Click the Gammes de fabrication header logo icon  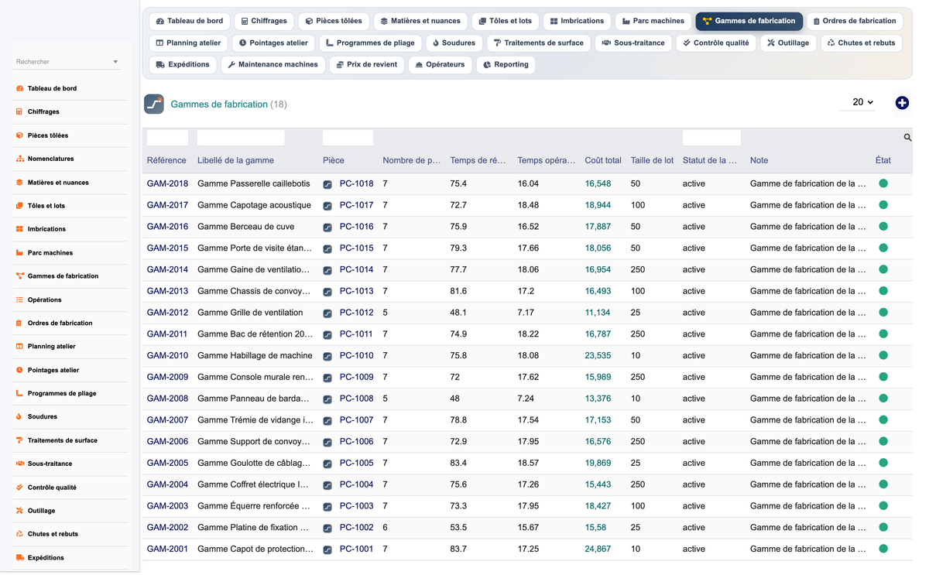(x=154, y=104)
